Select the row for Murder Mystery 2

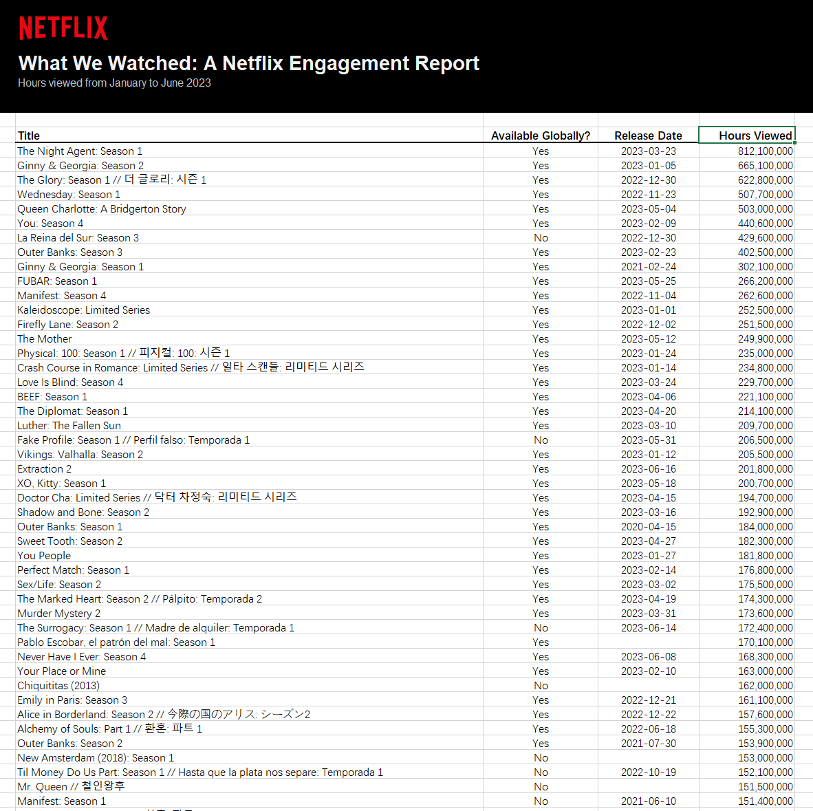58,613
